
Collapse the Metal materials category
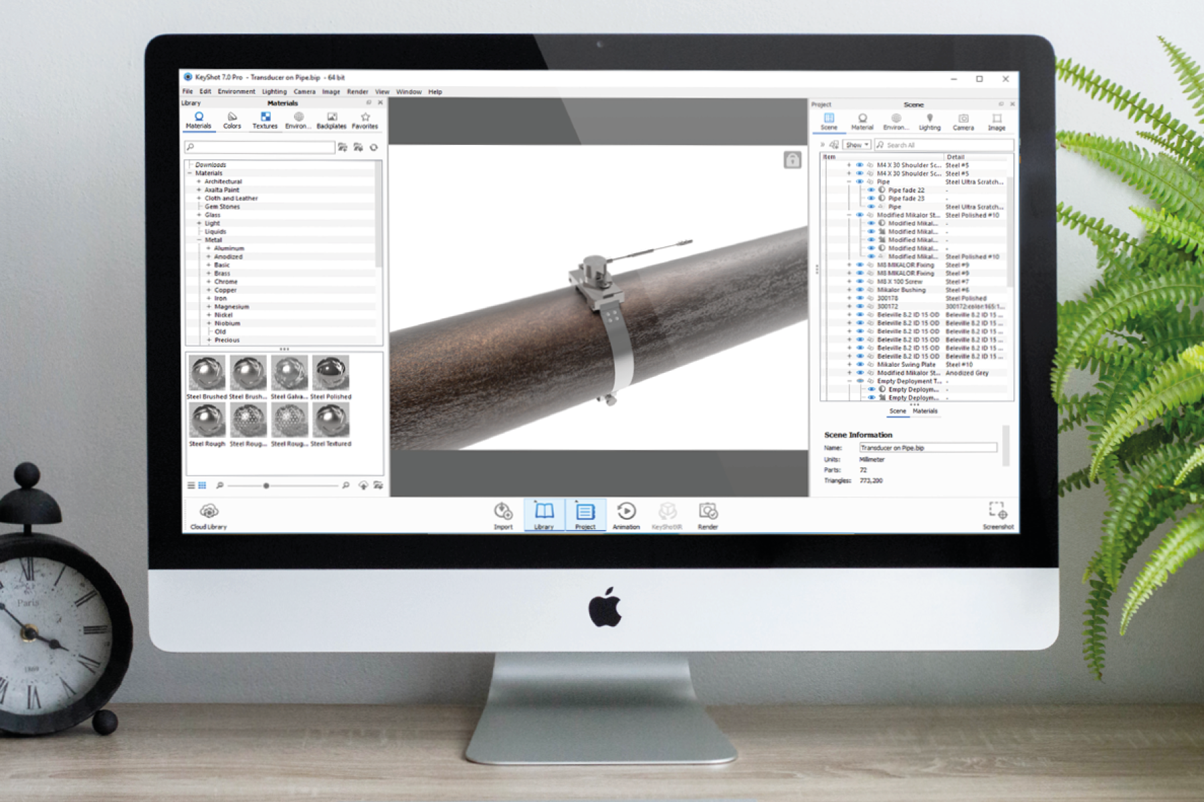point(199,240)
